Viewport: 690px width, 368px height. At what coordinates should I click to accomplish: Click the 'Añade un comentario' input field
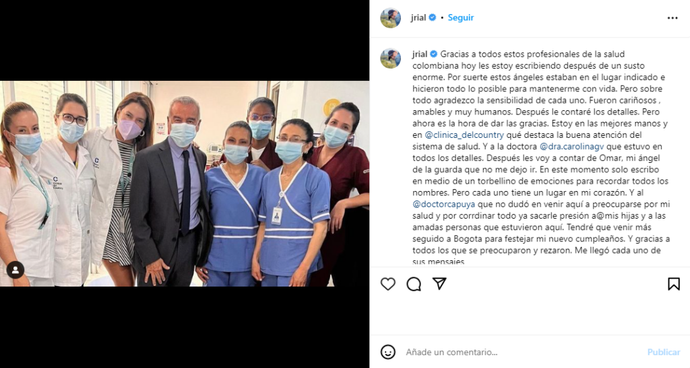click(x=524, y=353)
